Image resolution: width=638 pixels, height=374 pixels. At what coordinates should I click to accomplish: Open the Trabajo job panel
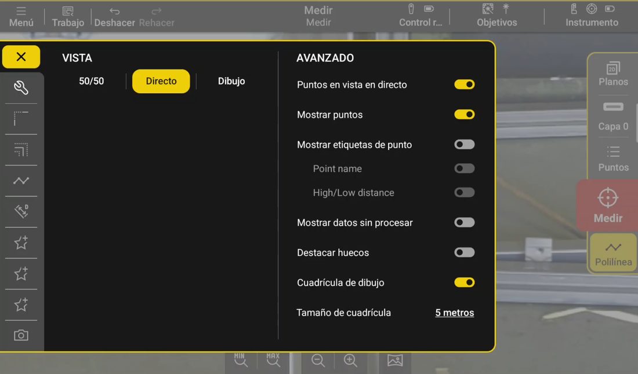point(68,17)
